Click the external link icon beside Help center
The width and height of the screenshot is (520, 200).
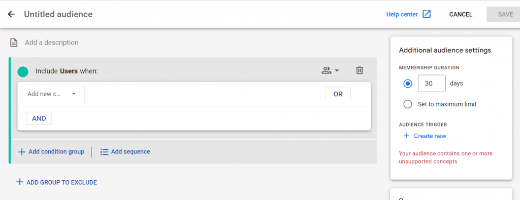(427, 14)
